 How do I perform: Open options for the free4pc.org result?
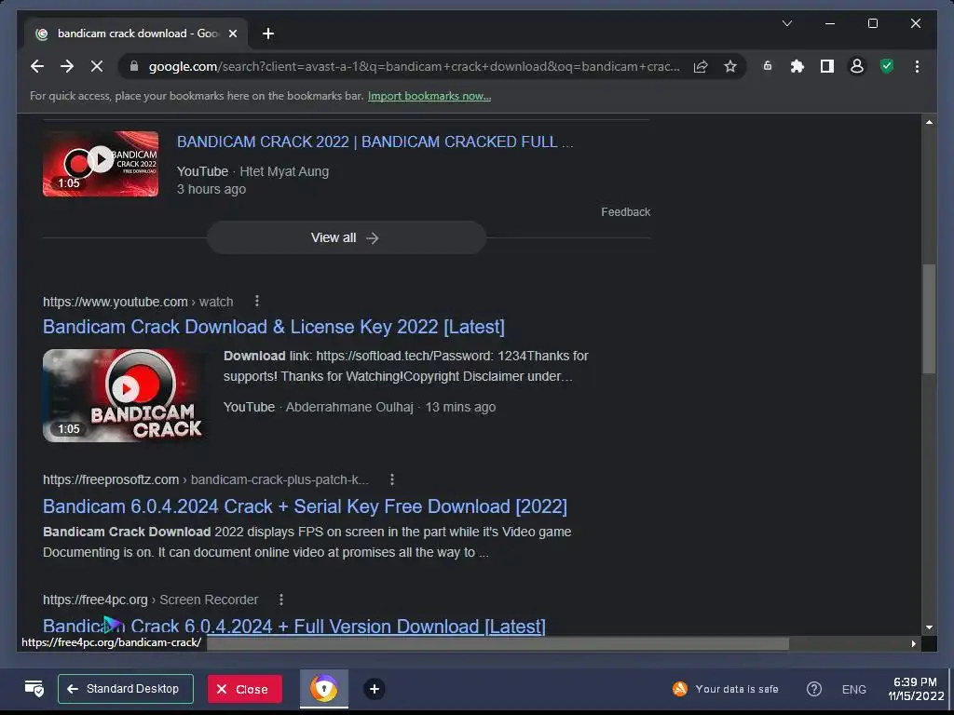pos(280,600)
